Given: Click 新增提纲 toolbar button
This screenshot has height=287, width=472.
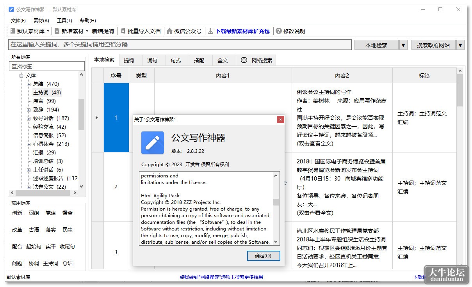Looking at the screenshot, I should 103,31.
